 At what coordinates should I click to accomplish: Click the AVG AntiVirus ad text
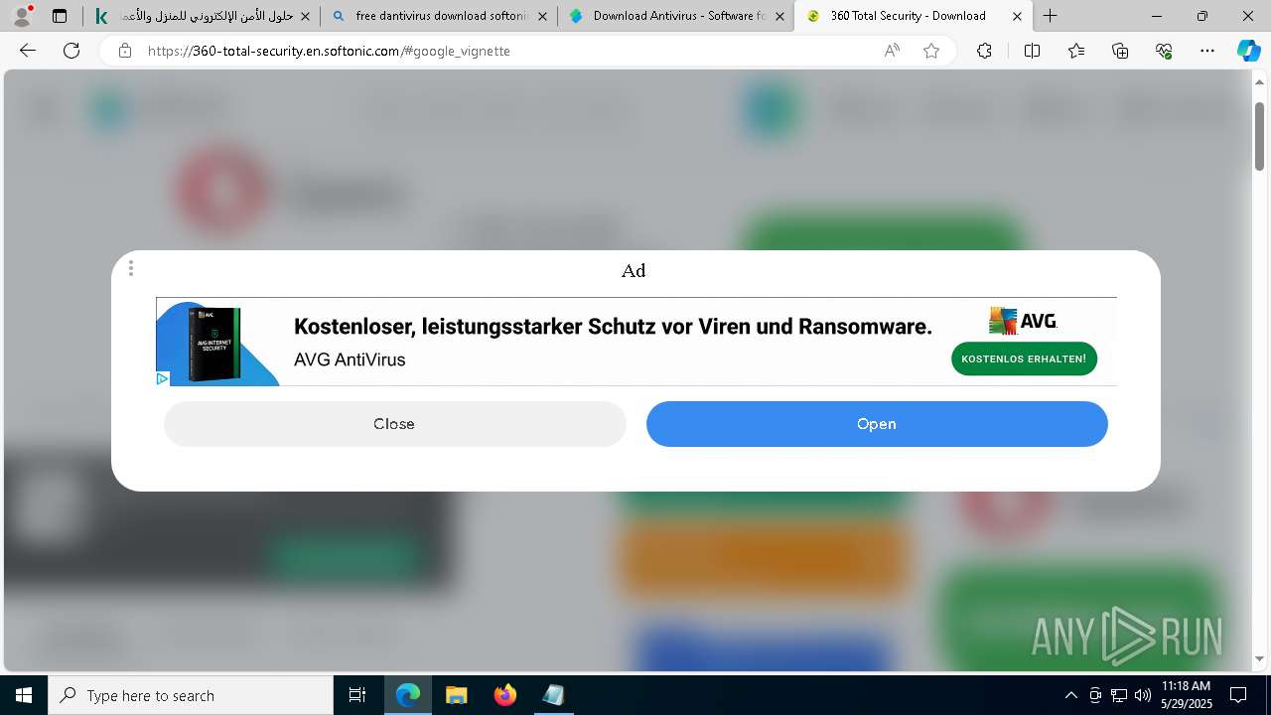coord(350,359)
